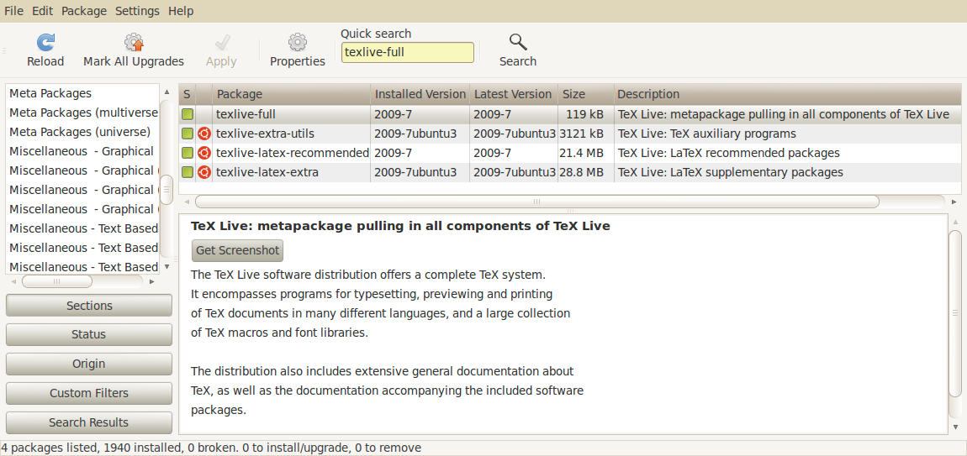Click the Search magnifier icon
This screenshot has height=456, width=967.
coord(518,42)
